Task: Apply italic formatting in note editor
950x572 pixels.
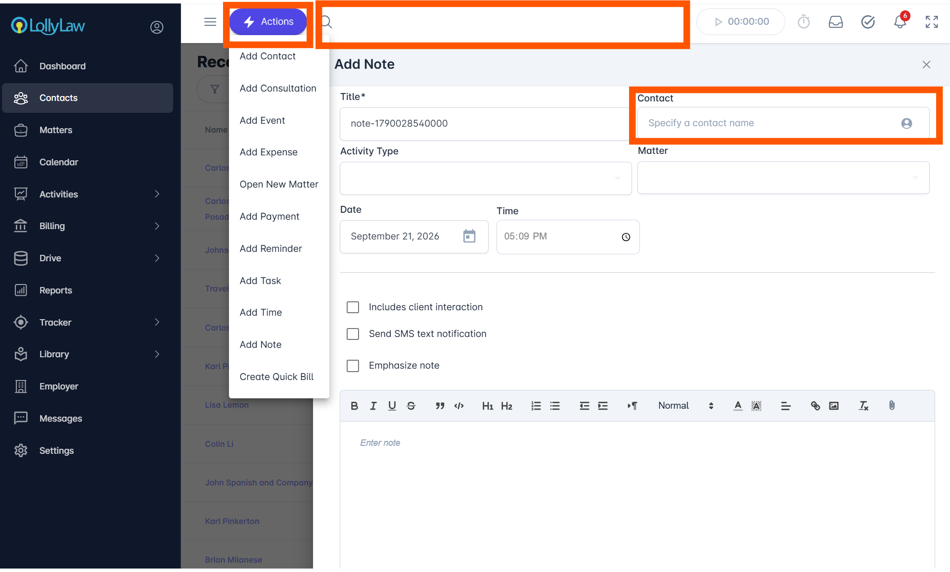Action: point(373,406)
